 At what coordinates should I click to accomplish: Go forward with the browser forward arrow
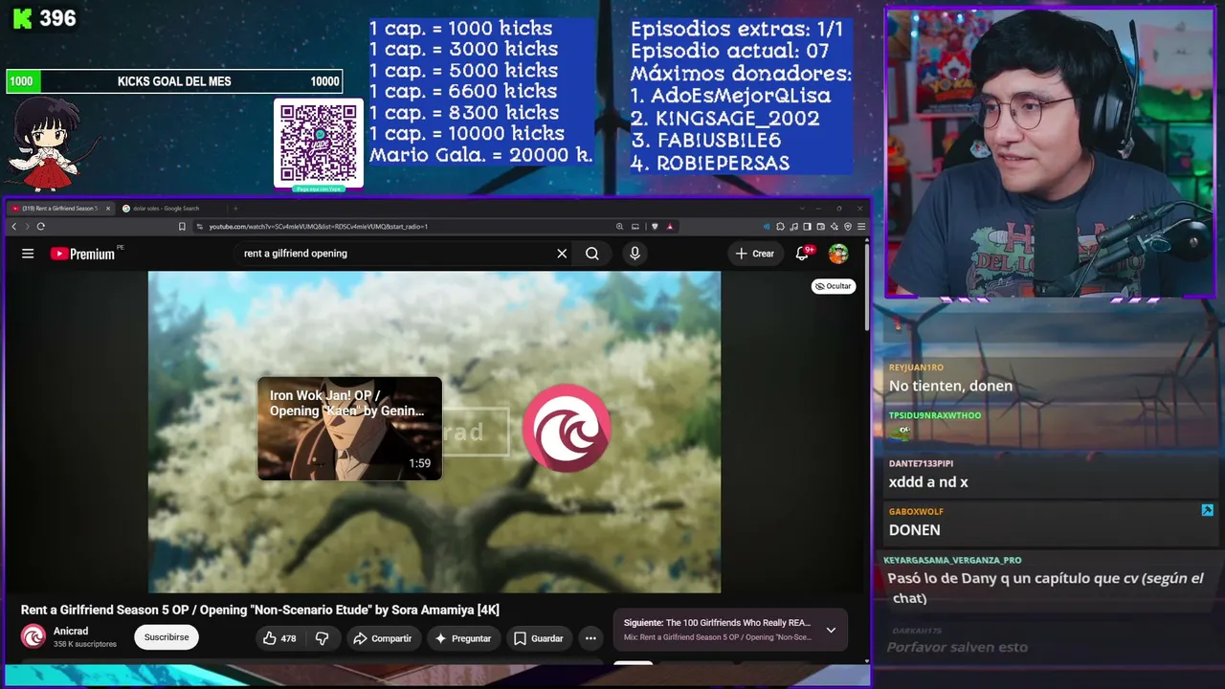click(27, 227)
